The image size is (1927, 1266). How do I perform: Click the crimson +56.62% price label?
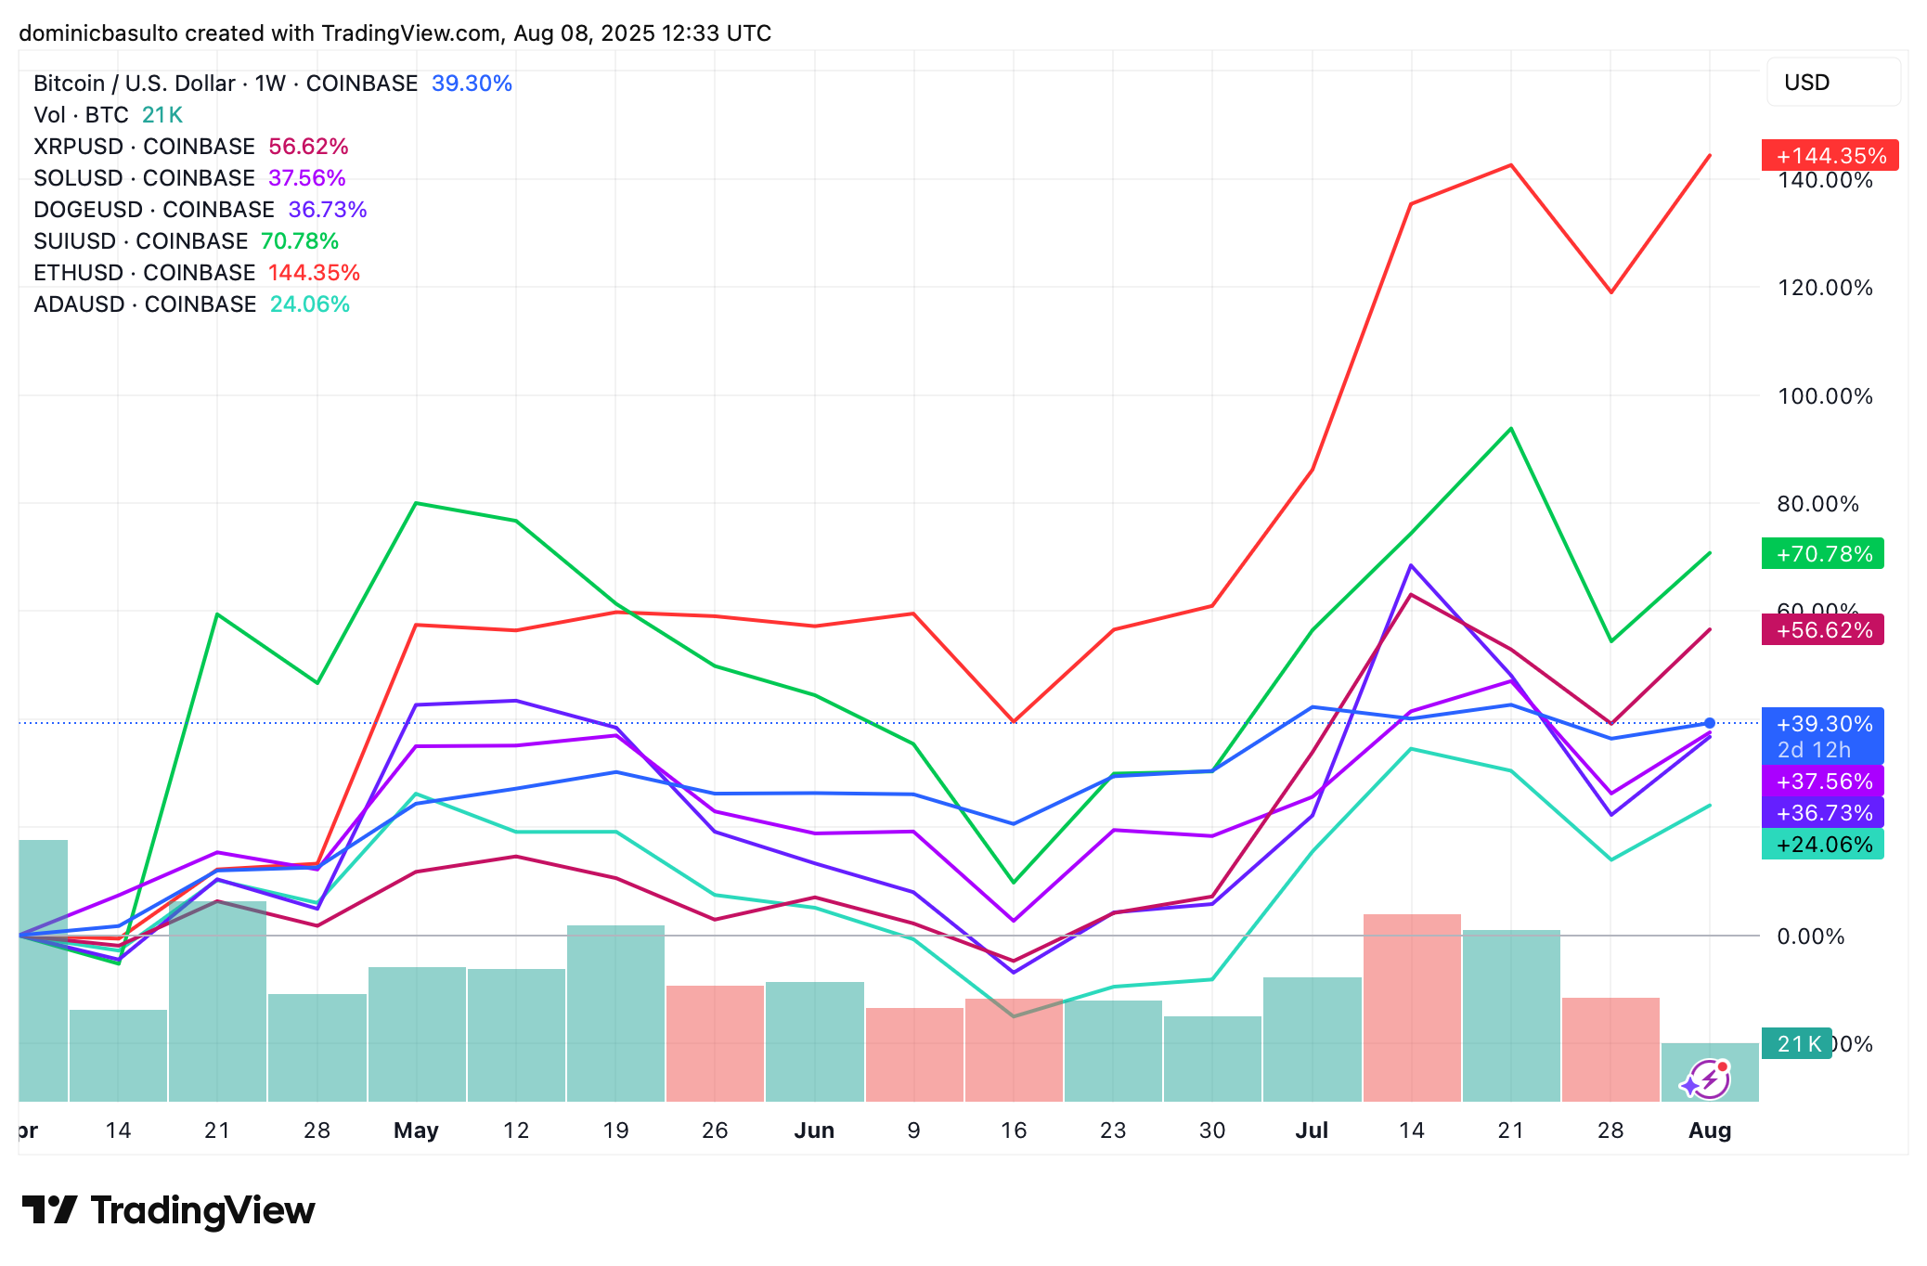tap(1822, 629)
